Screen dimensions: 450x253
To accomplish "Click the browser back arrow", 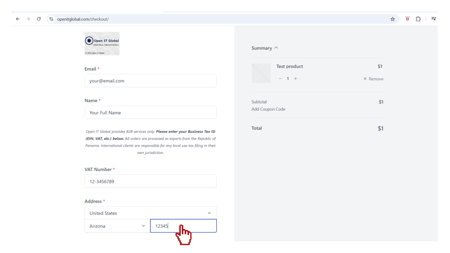I will coord(18,19).
